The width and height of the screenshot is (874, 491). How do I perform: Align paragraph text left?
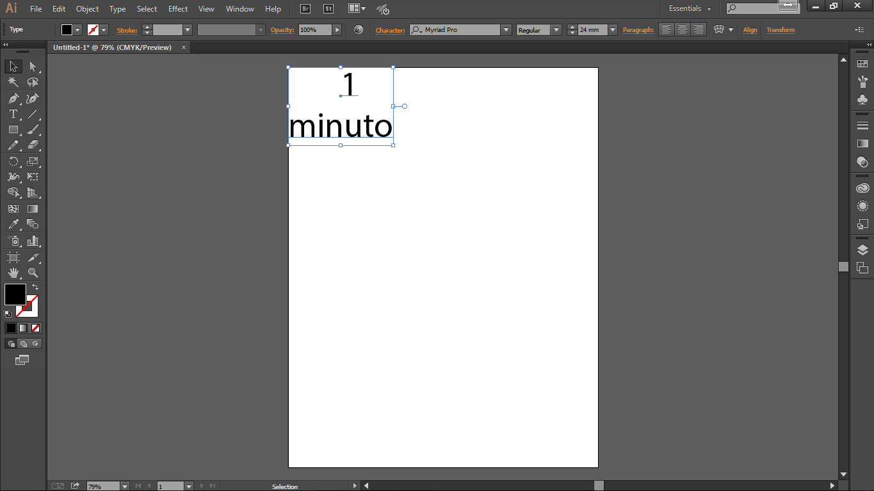[x=667, y=29]
